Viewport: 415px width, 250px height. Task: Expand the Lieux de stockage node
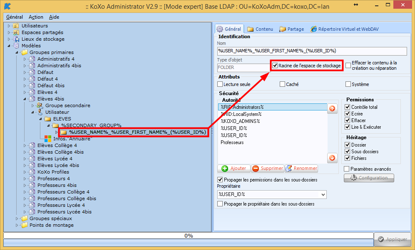tap(9, 39)
